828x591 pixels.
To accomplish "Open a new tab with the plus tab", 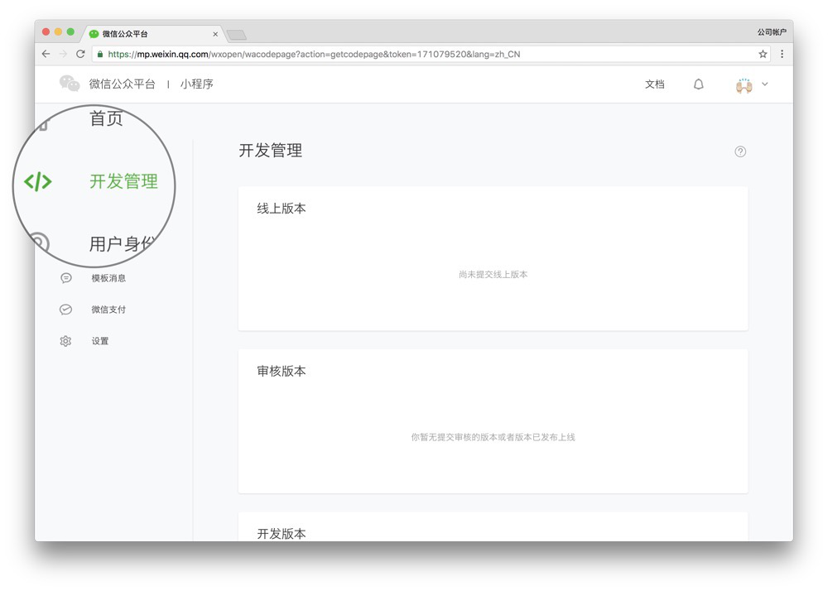I will click(236, 34).
